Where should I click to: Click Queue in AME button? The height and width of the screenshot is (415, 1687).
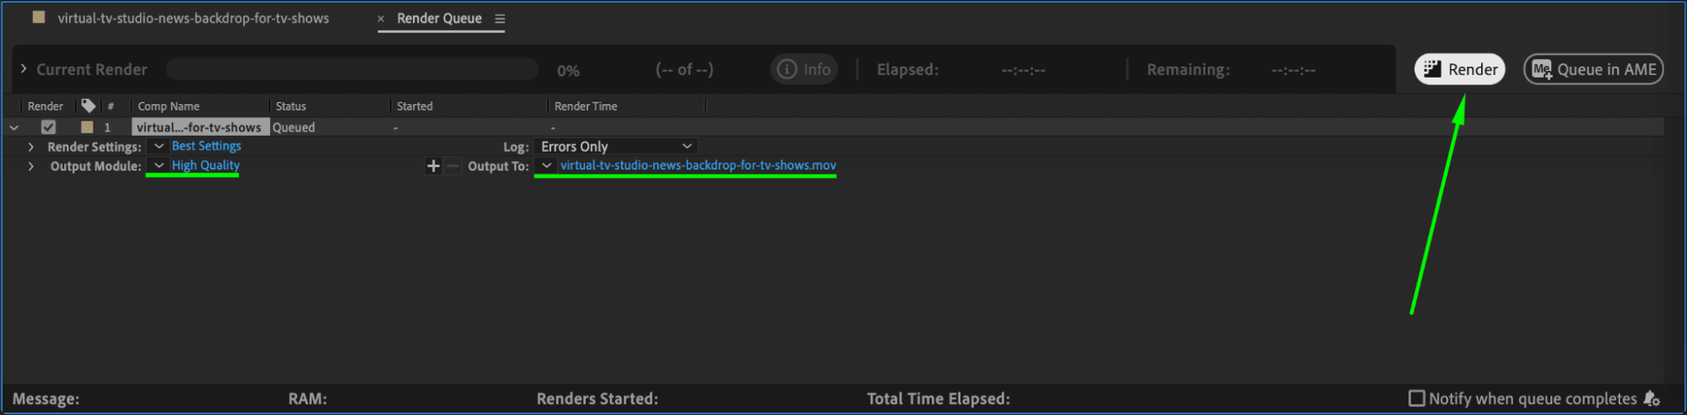(1592, 69)
